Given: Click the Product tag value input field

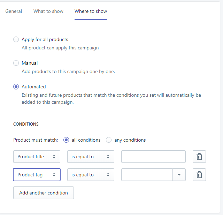Looking at the screenshot, I should (147, 175).
